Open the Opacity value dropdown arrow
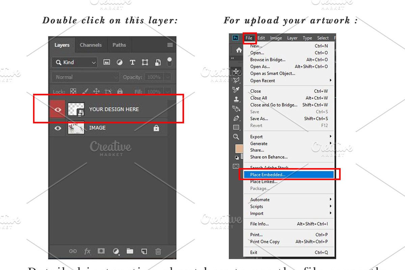405x270 pixels. 168,77
